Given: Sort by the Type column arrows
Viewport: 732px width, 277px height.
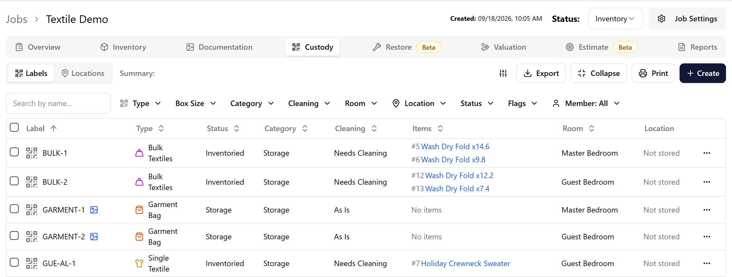Looking at the screenshot, I should click(161, 128).
